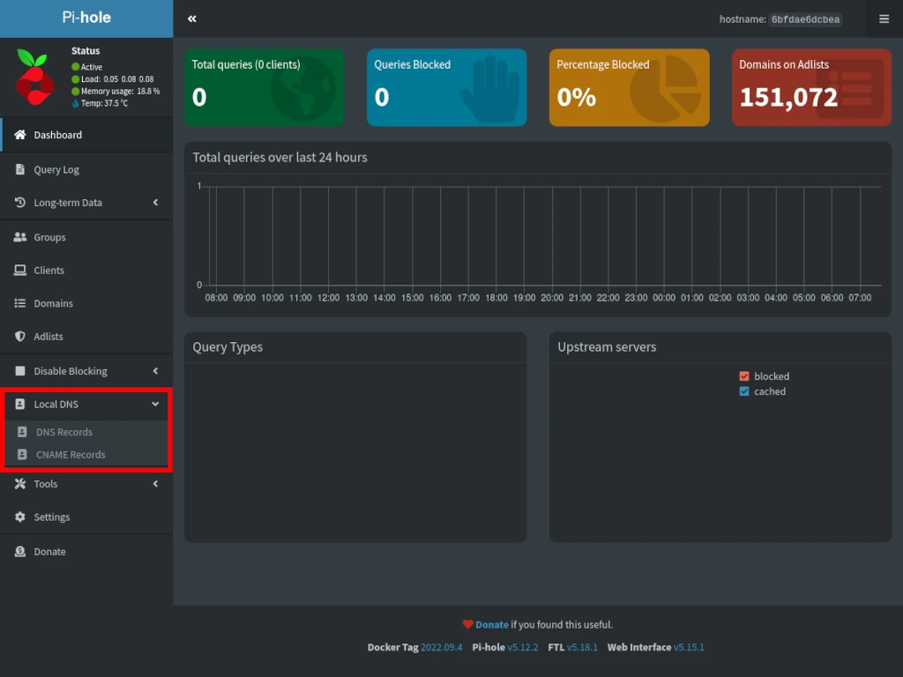Open Domains menu item
The height and width of the screenshot is (677, 903).
86,303
